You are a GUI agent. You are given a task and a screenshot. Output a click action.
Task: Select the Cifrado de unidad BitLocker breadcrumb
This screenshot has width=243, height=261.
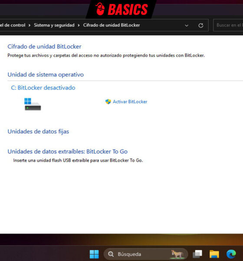coord(112,25)
